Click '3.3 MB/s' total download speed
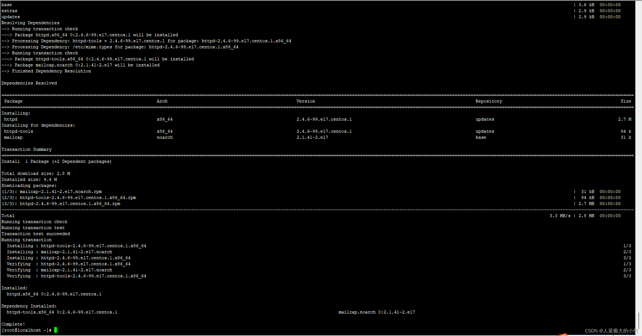The height and width of the screenshot is (336, 642). click(560, 216)
